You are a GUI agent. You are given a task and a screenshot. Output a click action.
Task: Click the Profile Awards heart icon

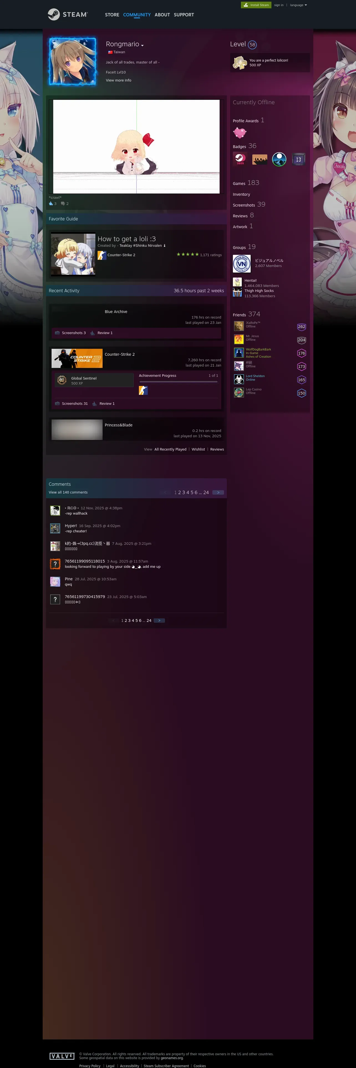pyautogui.click(x=240, y=133)
